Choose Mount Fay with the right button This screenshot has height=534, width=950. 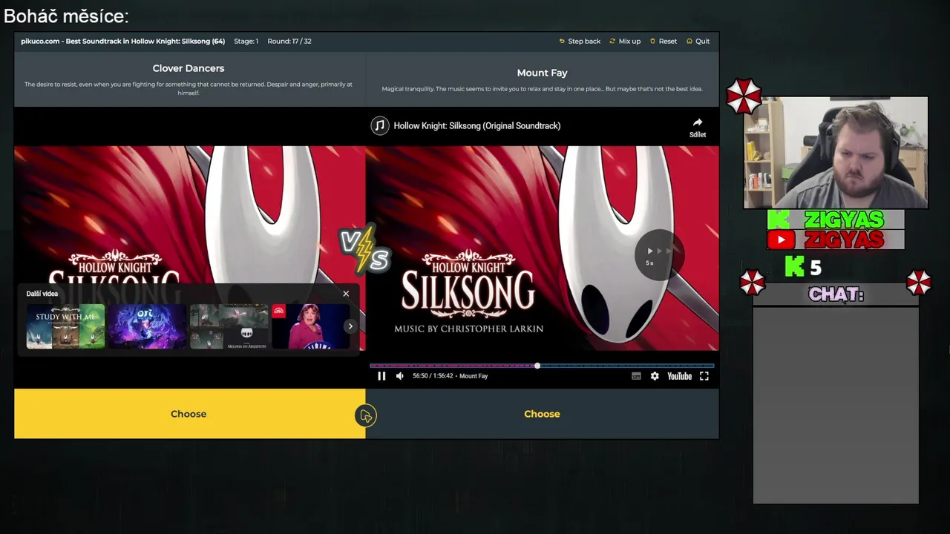coord(543,414)
